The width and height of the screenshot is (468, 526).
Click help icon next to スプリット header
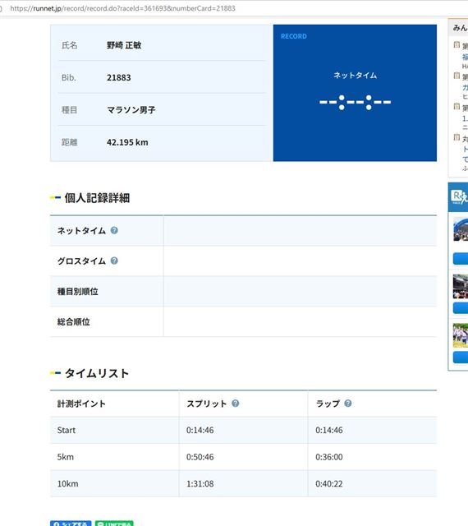(x=236, y=404)
